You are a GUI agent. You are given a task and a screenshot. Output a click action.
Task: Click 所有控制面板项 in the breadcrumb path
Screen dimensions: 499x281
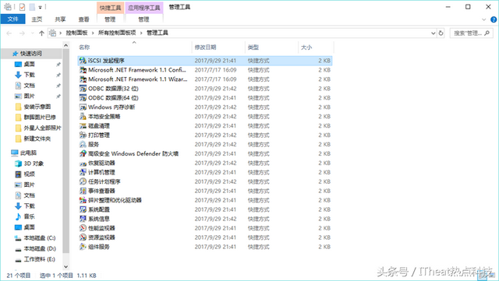coord(117,33)
